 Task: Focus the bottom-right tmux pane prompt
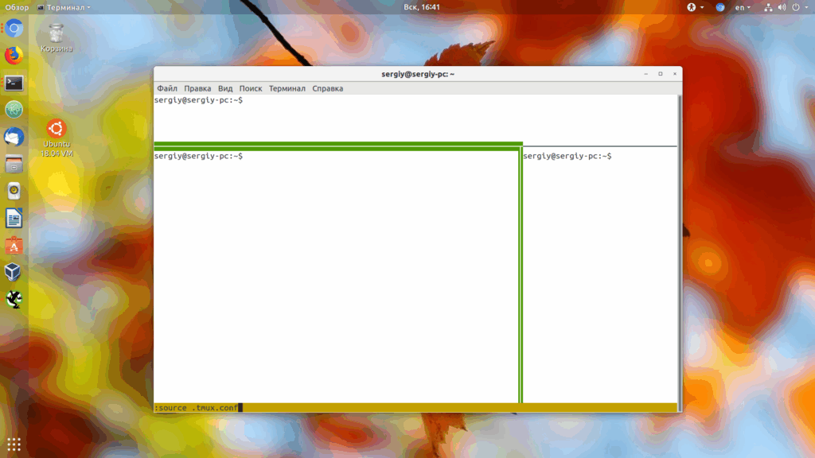567,156
